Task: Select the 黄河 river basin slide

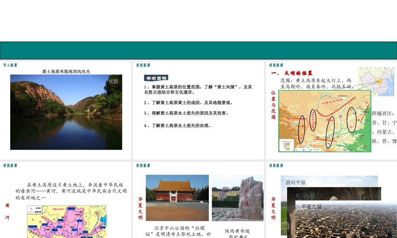Action: coord(66,200)
